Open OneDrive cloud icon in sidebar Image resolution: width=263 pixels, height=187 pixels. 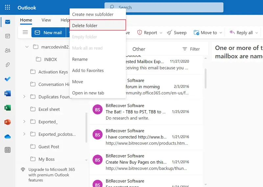coord(8,136)
